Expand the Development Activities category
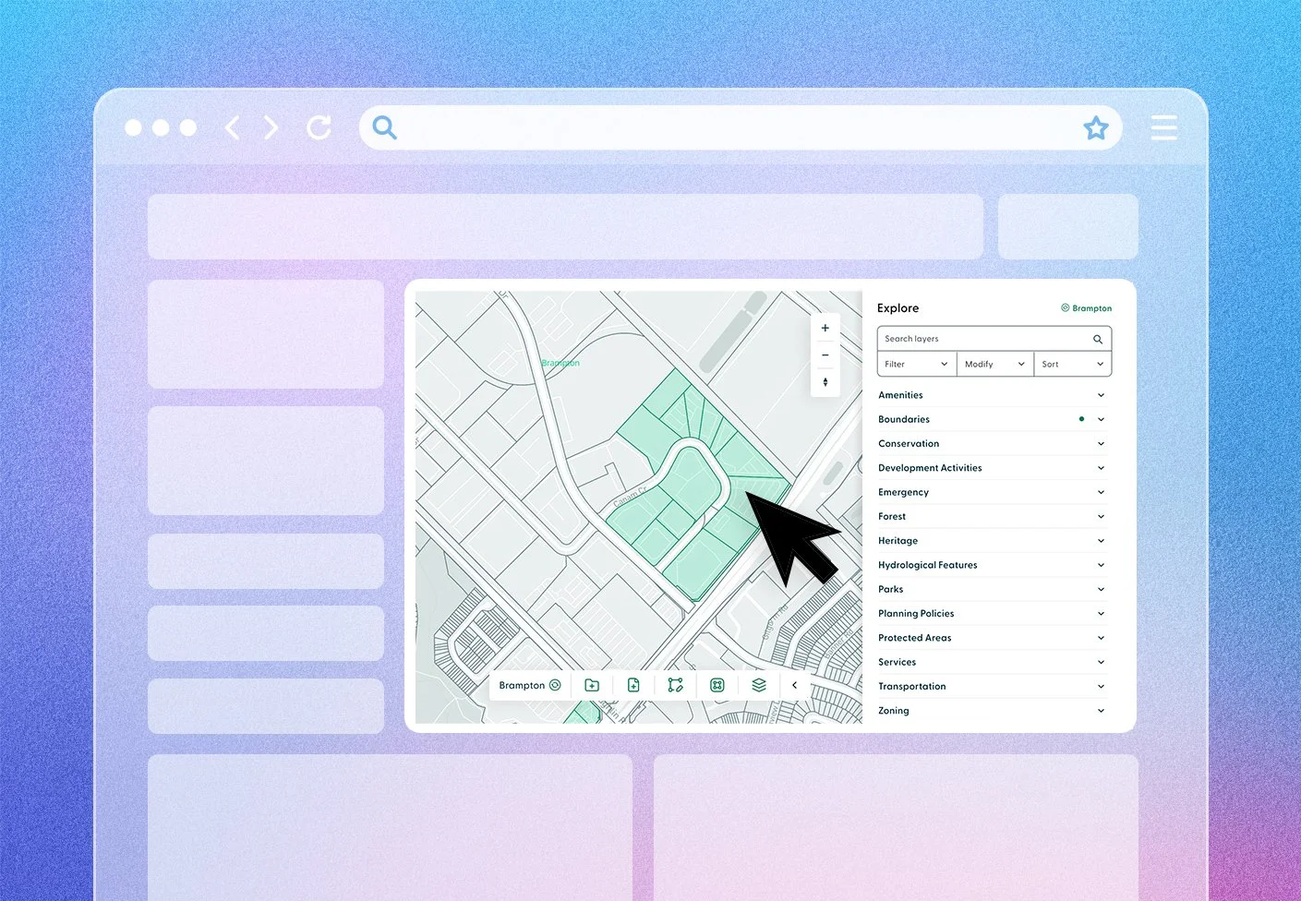 [x=993, y=468]
